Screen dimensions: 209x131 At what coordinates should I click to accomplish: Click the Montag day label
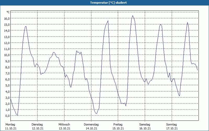point(10,125)
